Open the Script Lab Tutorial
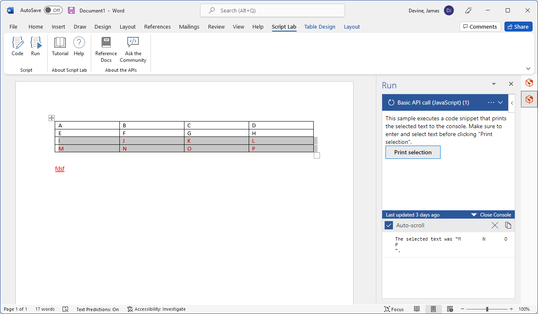Viewport: 538px width, 314px height. (x=60, y=46)
